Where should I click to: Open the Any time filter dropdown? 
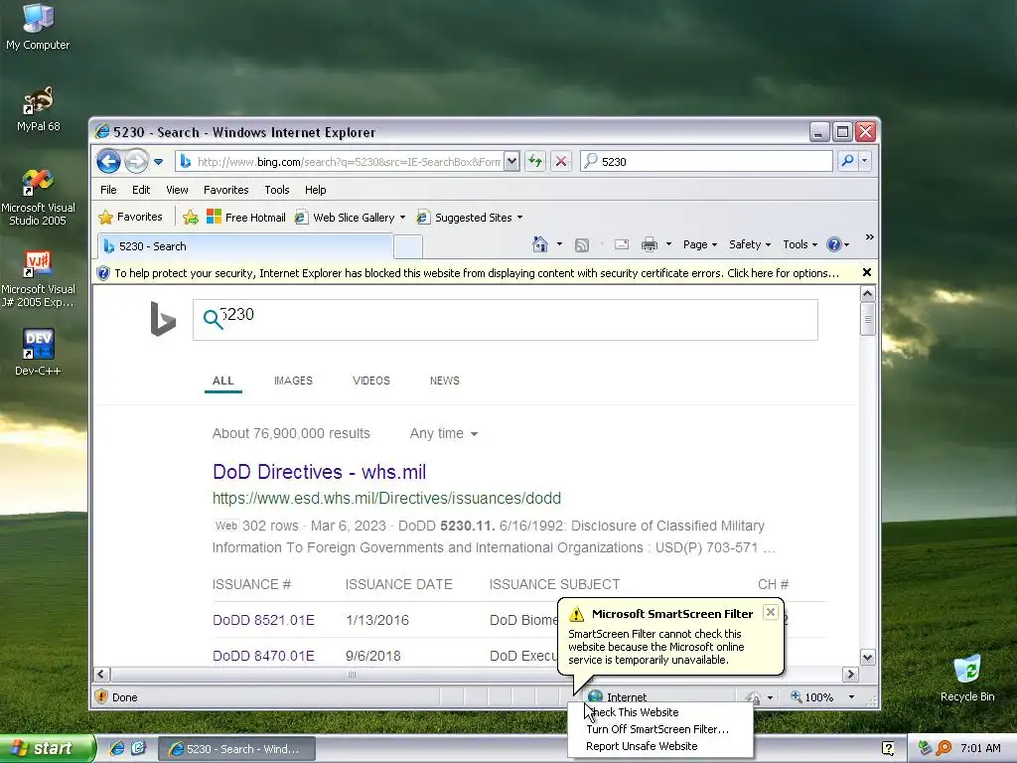click(444, 433)
